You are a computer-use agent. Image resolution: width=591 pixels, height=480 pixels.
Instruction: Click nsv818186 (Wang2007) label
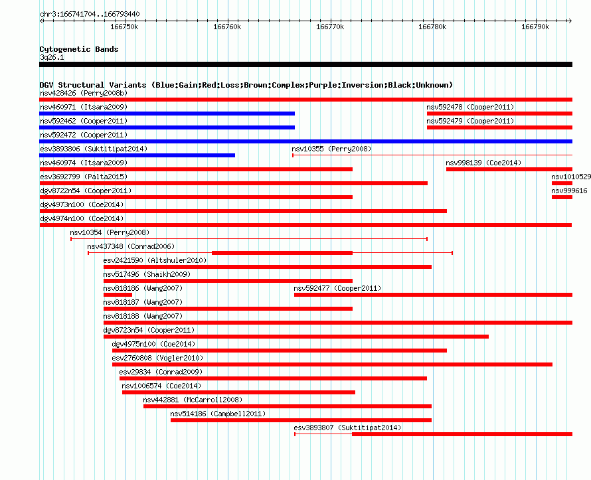pyautogui.click(x=143, y=288)
